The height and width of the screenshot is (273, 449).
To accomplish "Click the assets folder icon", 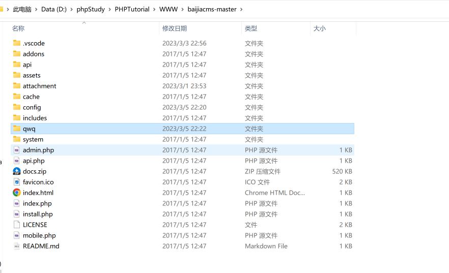I will [17, 75].
